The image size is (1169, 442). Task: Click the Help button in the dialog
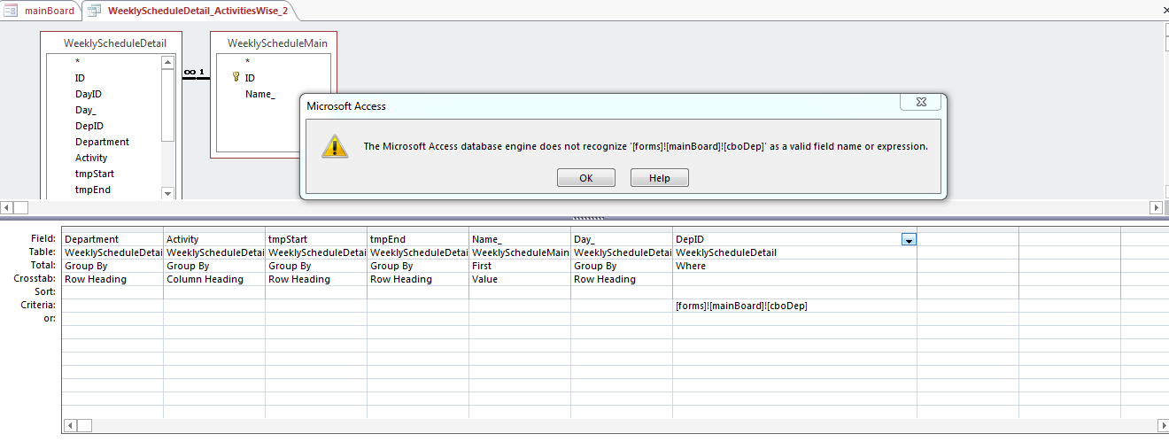click(659, 178)
